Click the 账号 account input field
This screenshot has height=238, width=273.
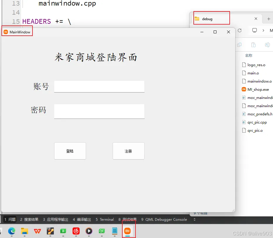click(x=99, y=86)
